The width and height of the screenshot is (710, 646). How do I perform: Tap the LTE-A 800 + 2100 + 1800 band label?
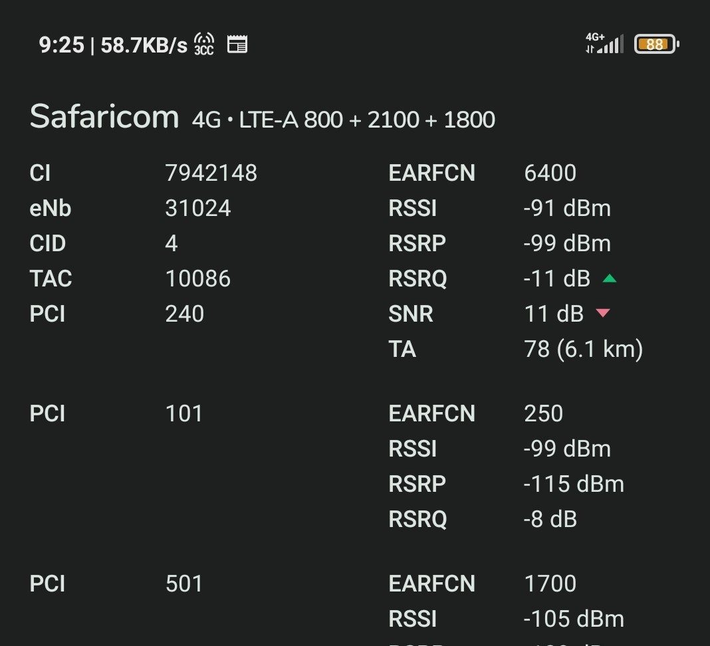coord(367,120)
